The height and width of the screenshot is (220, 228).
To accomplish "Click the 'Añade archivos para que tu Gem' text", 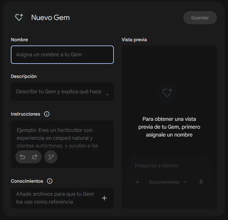I will (55, 194).
